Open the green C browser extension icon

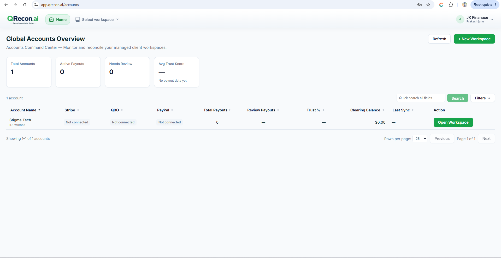441,5
